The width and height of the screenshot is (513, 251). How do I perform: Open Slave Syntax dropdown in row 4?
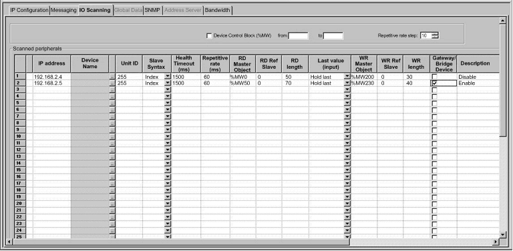(168, 96)
